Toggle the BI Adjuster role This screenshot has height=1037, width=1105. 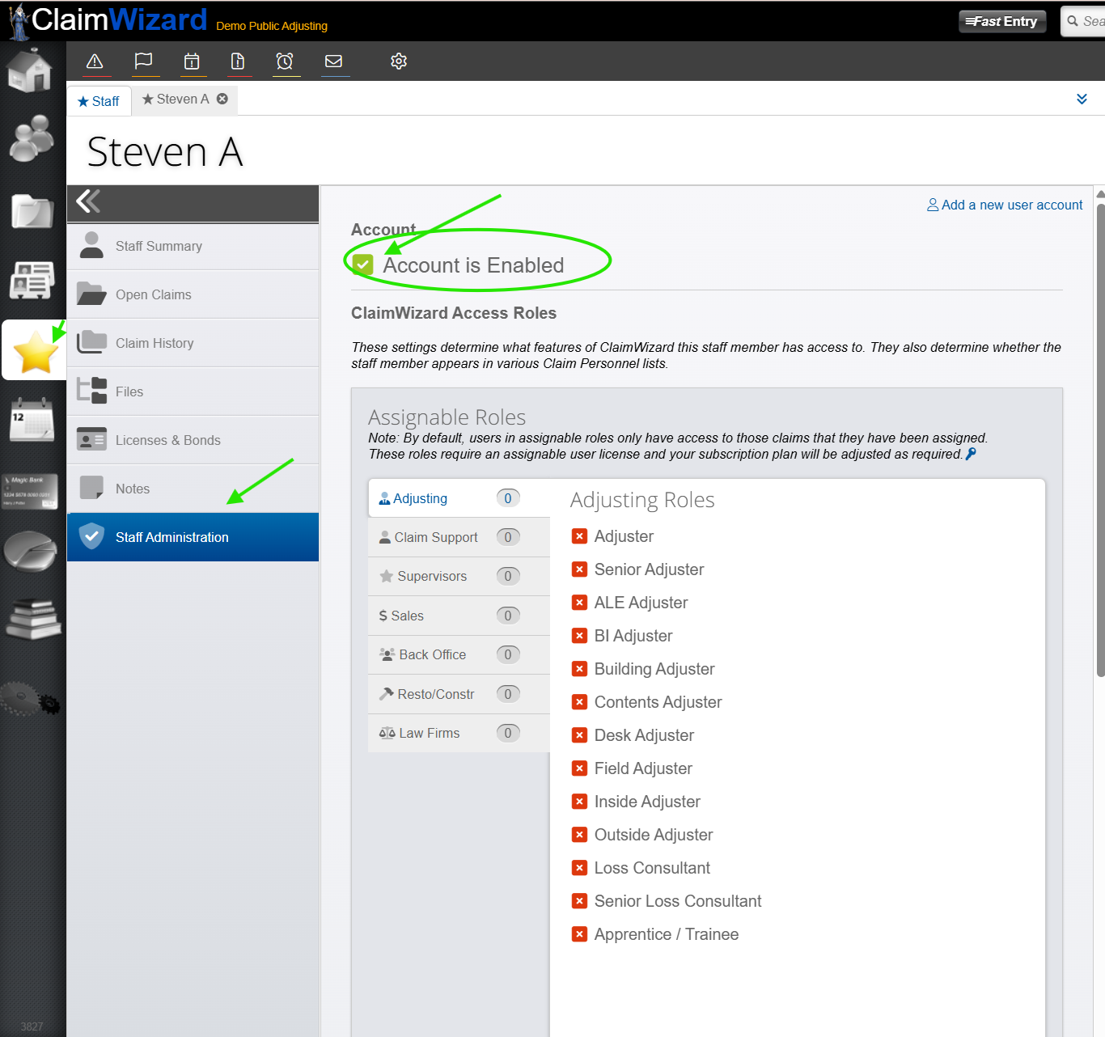pos(579,636)
